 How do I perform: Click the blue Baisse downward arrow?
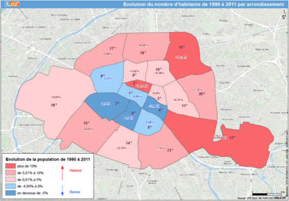coord(62,190)
